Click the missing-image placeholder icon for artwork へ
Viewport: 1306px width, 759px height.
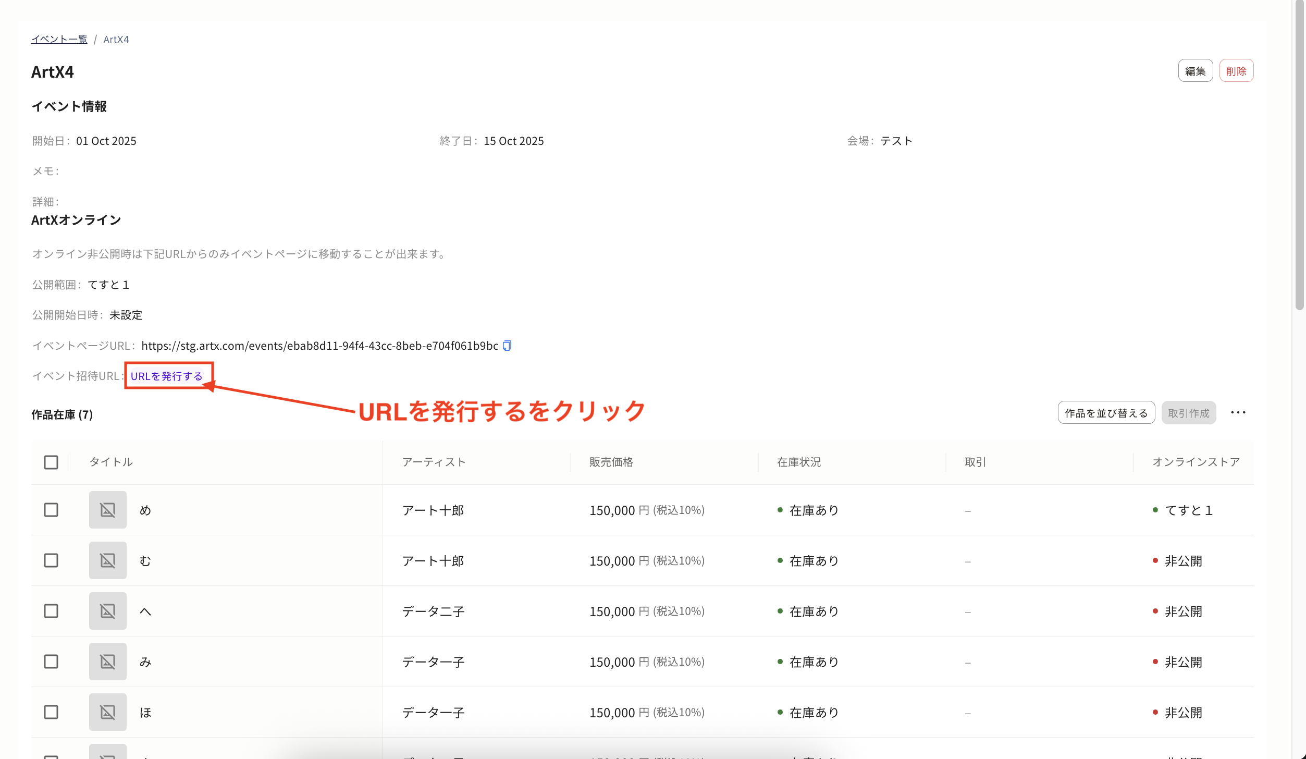(107, 610)
